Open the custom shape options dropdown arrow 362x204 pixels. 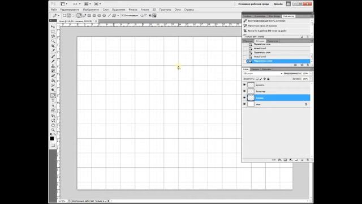click(118, 15)
